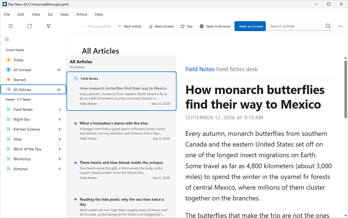Viewport: 348px width, 218px height.
Task: Open the Article menu
Action: coord(82,14)
